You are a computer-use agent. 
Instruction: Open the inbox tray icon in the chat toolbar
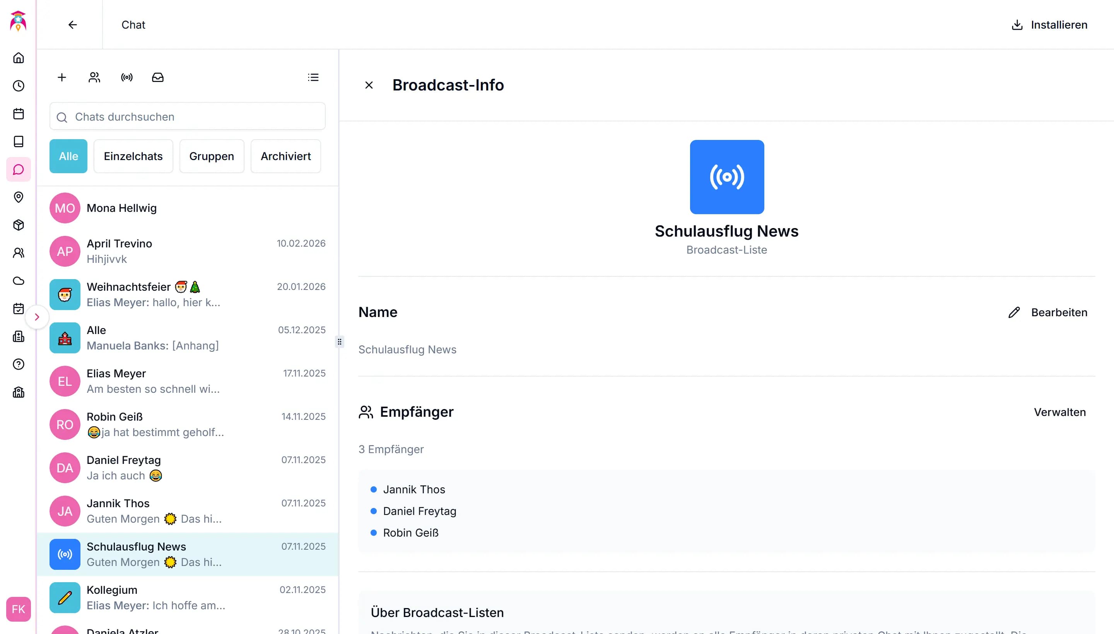point(158,77)
